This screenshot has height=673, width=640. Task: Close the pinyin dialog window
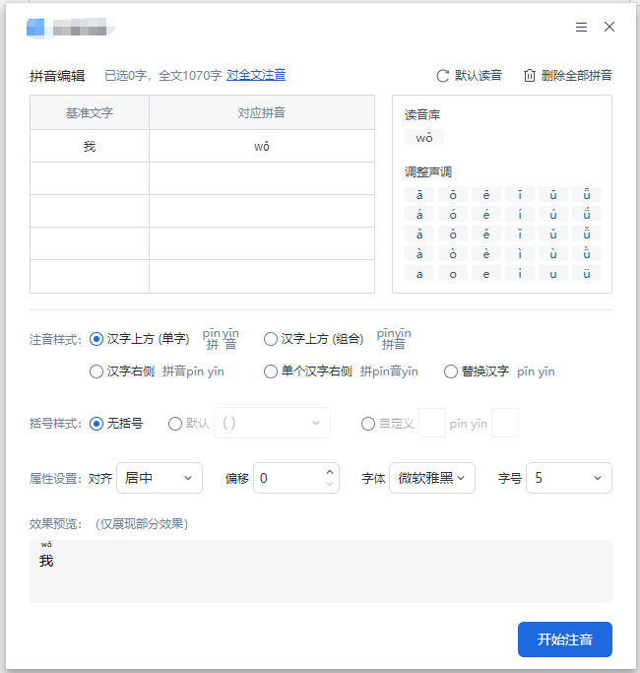tap(609, 27)
